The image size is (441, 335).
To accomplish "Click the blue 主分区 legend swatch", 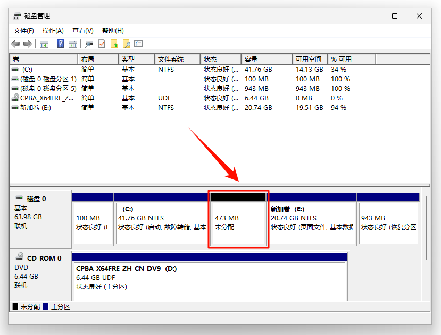I will 46,306.
